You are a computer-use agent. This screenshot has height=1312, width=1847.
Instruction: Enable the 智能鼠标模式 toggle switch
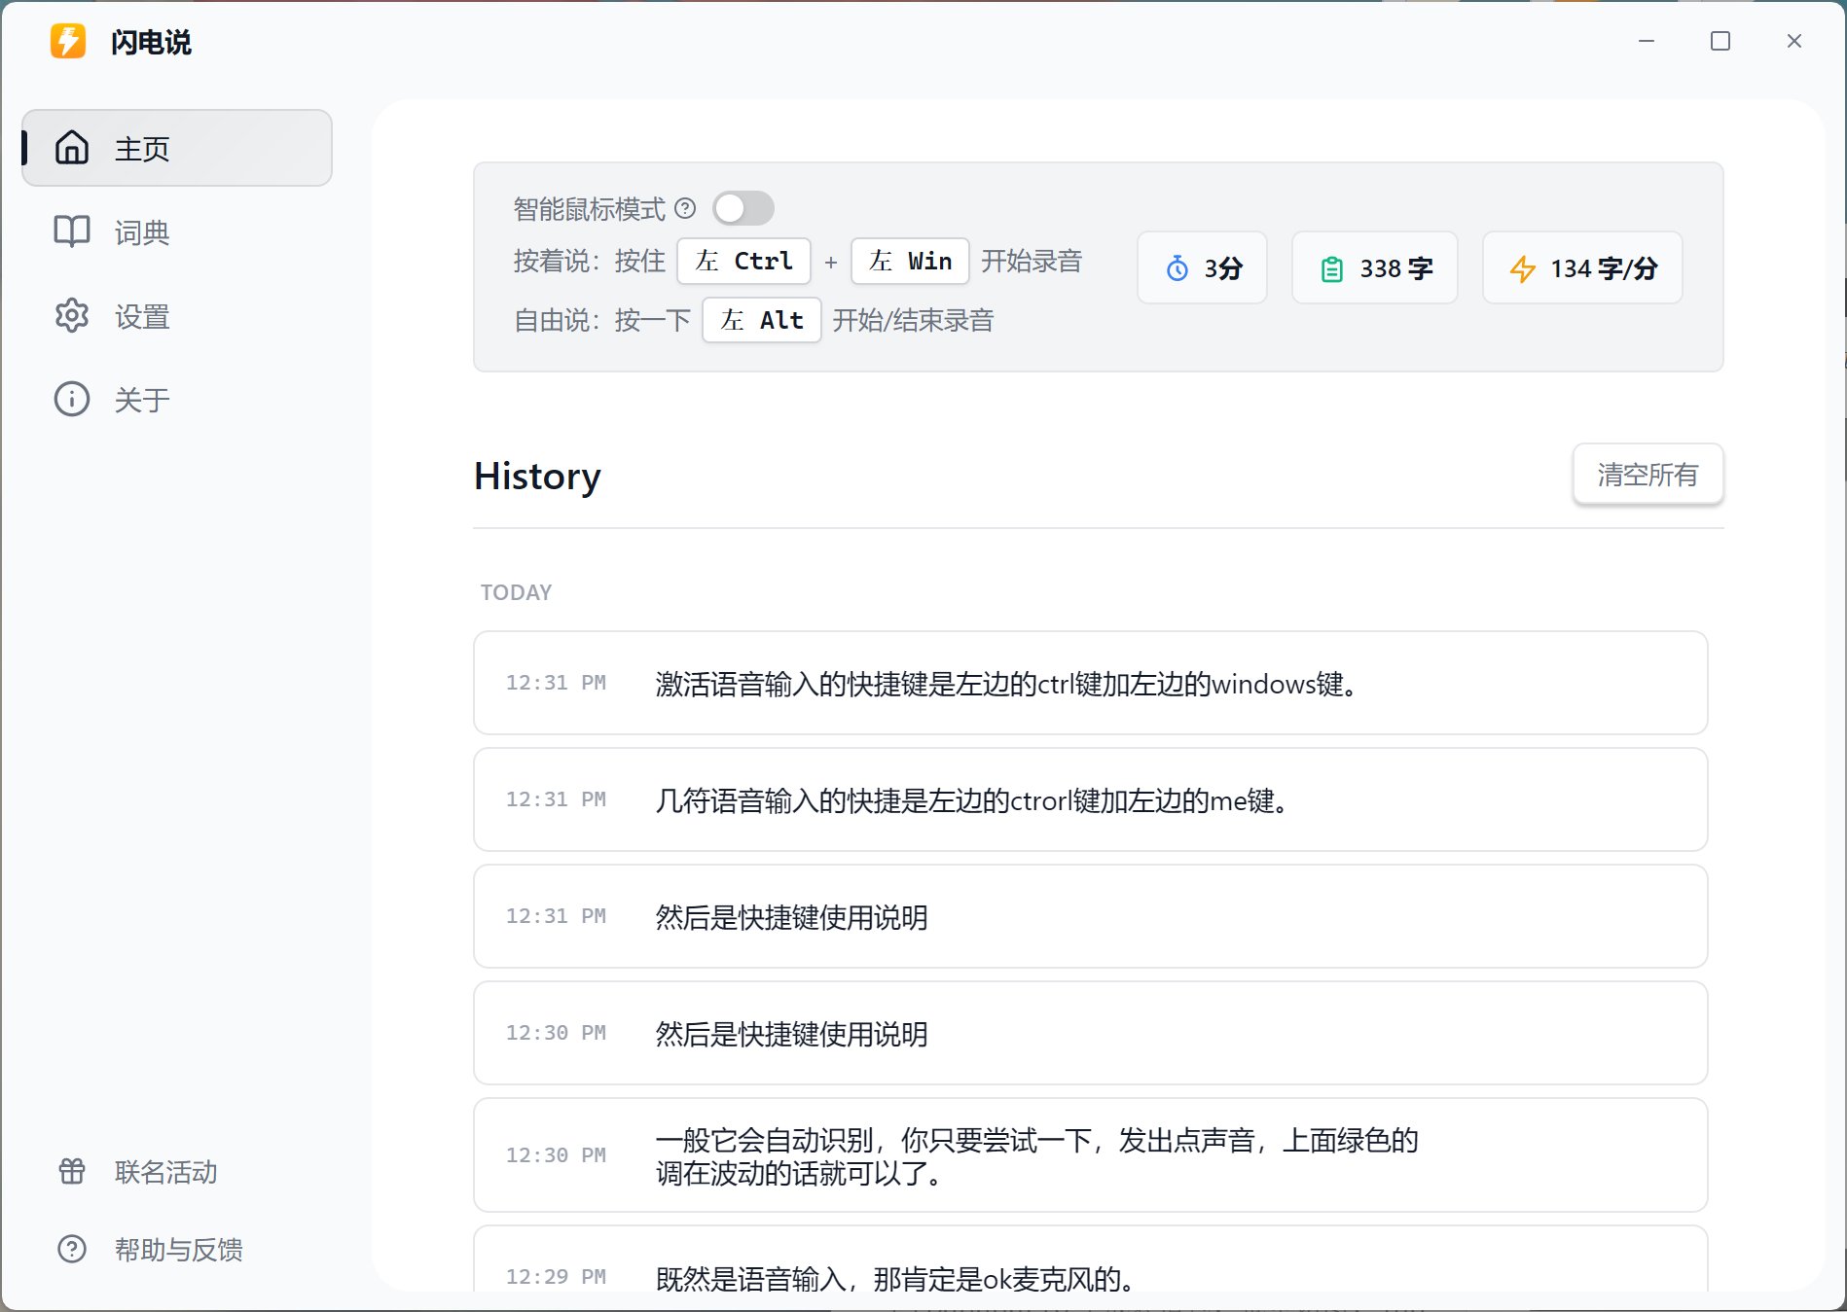pyautogui.click(x=742, y=208)
